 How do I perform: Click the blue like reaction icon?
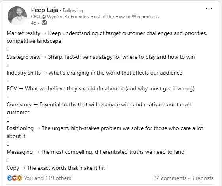pos(9,178)
